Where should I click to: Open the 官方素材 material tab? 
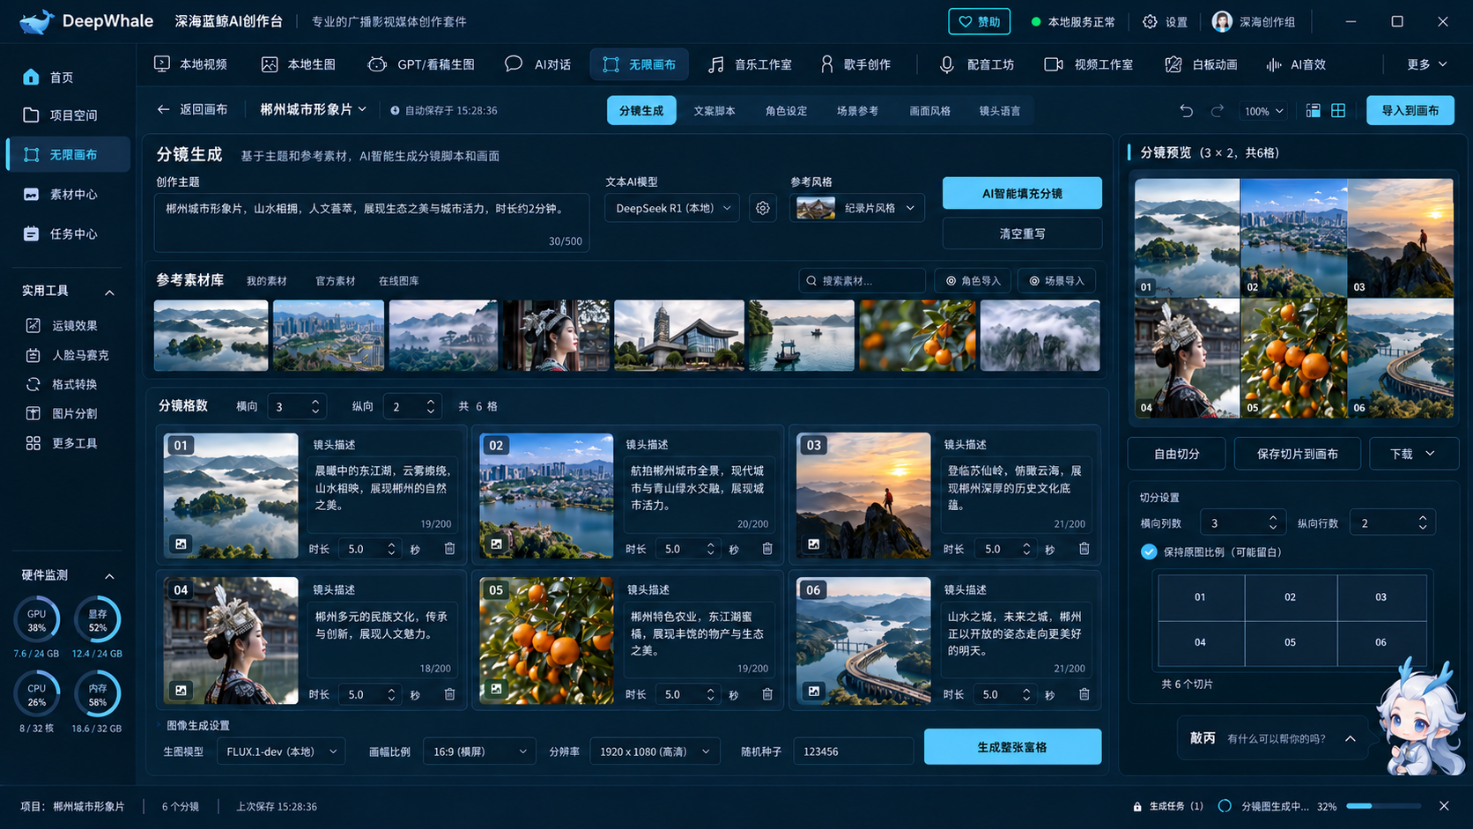(x=336, y=281)
